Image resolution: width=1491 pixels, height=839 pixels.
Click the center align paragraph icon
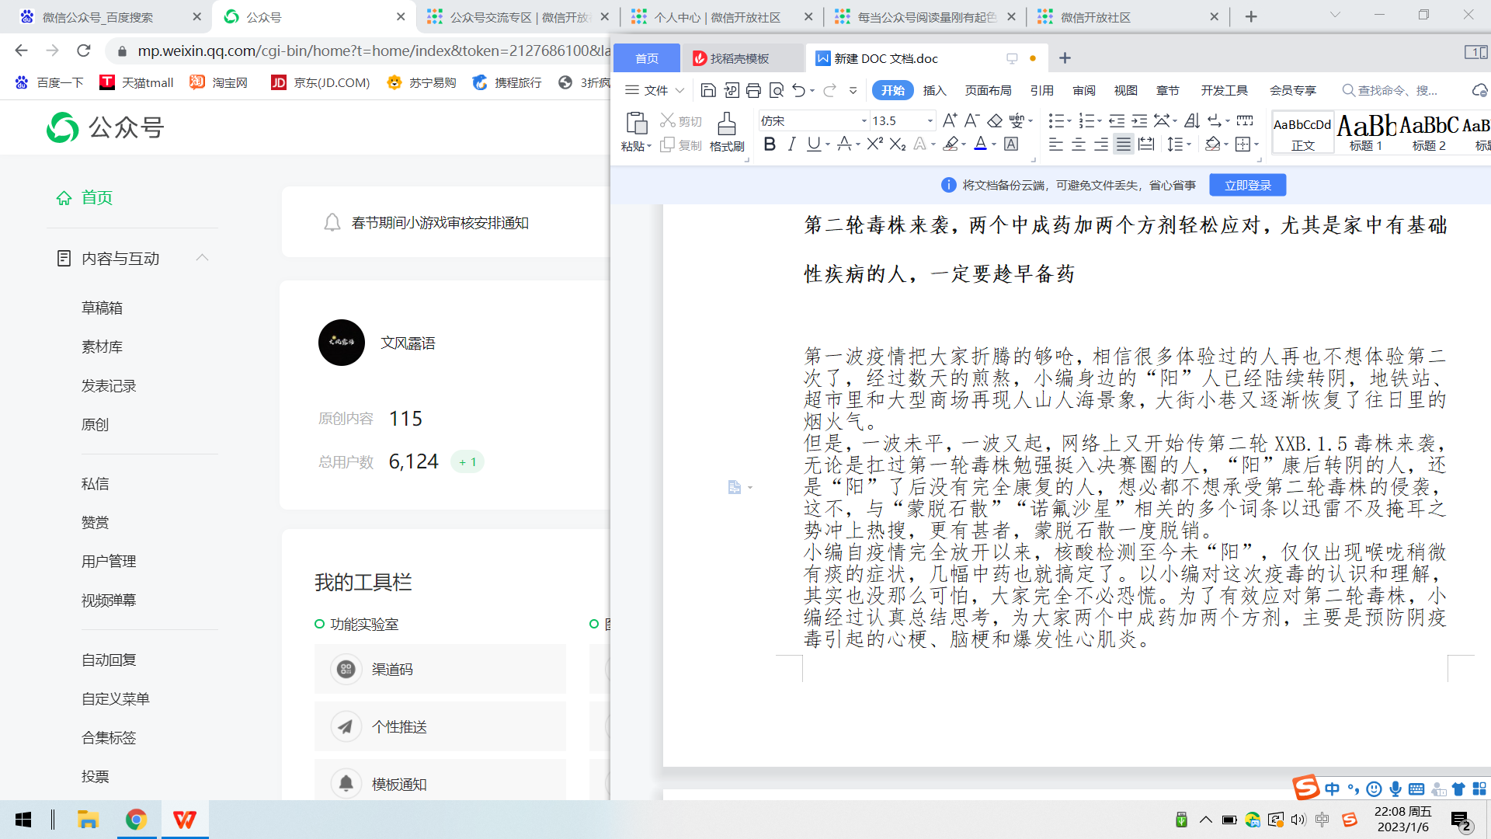[x=1079, y=144]
